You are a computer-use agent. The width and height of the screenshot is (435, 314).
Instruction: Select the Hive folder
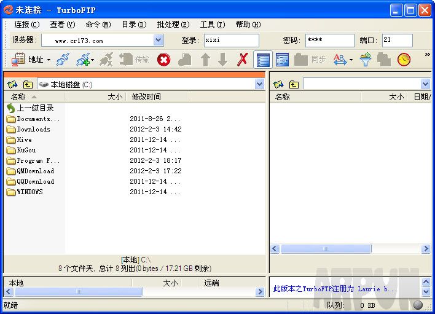[19, 140]
